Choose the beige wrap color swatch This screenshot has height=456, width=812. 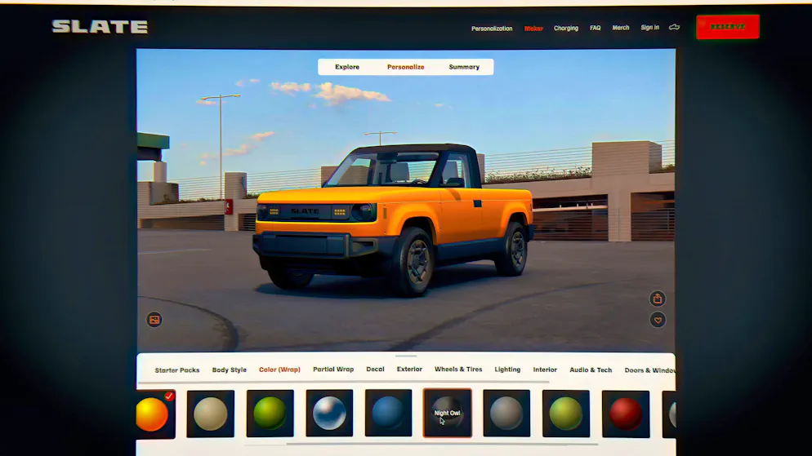pos(210,414)
